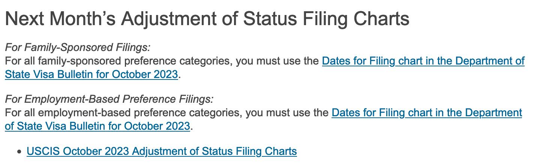The image size is (537, 165).
Task: Click 'State Visa Bulletin for October 2023' under family-sponsored
Action: 91,74
